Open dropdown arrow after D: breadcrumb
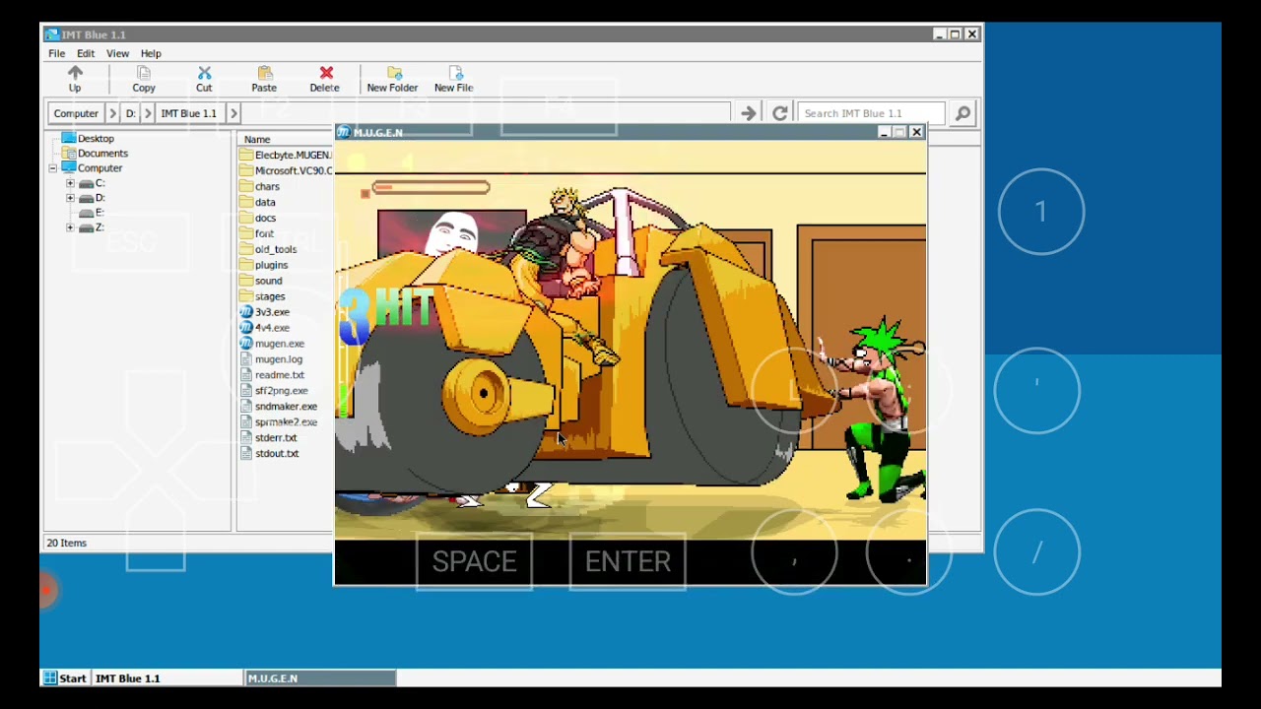This screenshot has width=1261, height=709. point(149,113)
